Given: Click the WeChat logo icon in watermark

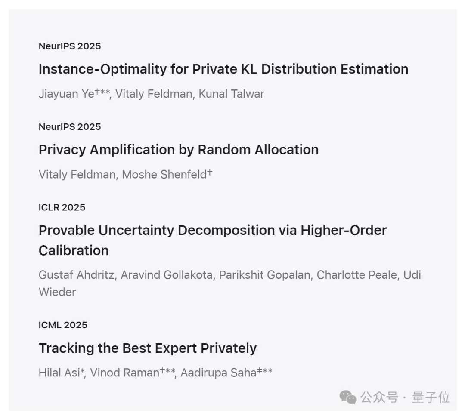Looking at the screenshot, I should click(348, 398).
